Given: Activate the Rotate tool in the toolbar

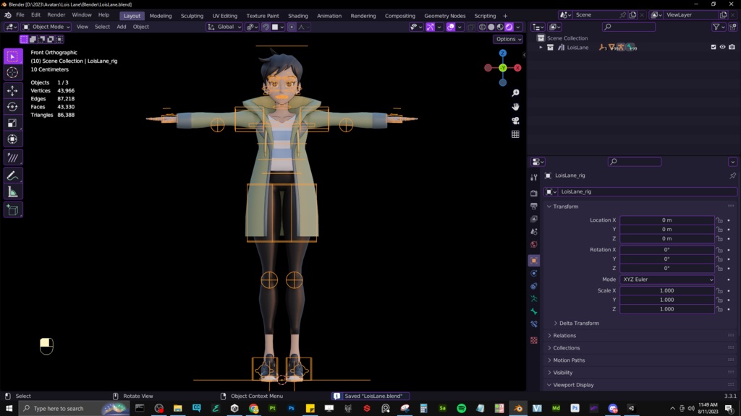Looking at the screenshot, I should [12, 106].
